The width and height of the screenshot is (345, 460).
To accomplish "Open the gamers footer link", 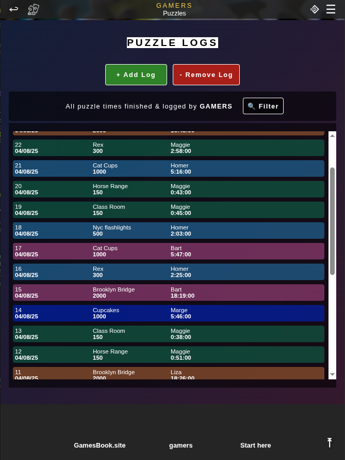I will (x=180, y=445).
